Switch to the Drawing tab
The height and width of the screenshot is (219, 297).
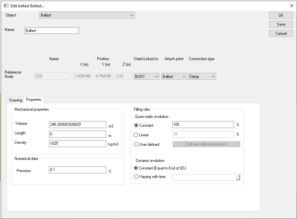16,100
